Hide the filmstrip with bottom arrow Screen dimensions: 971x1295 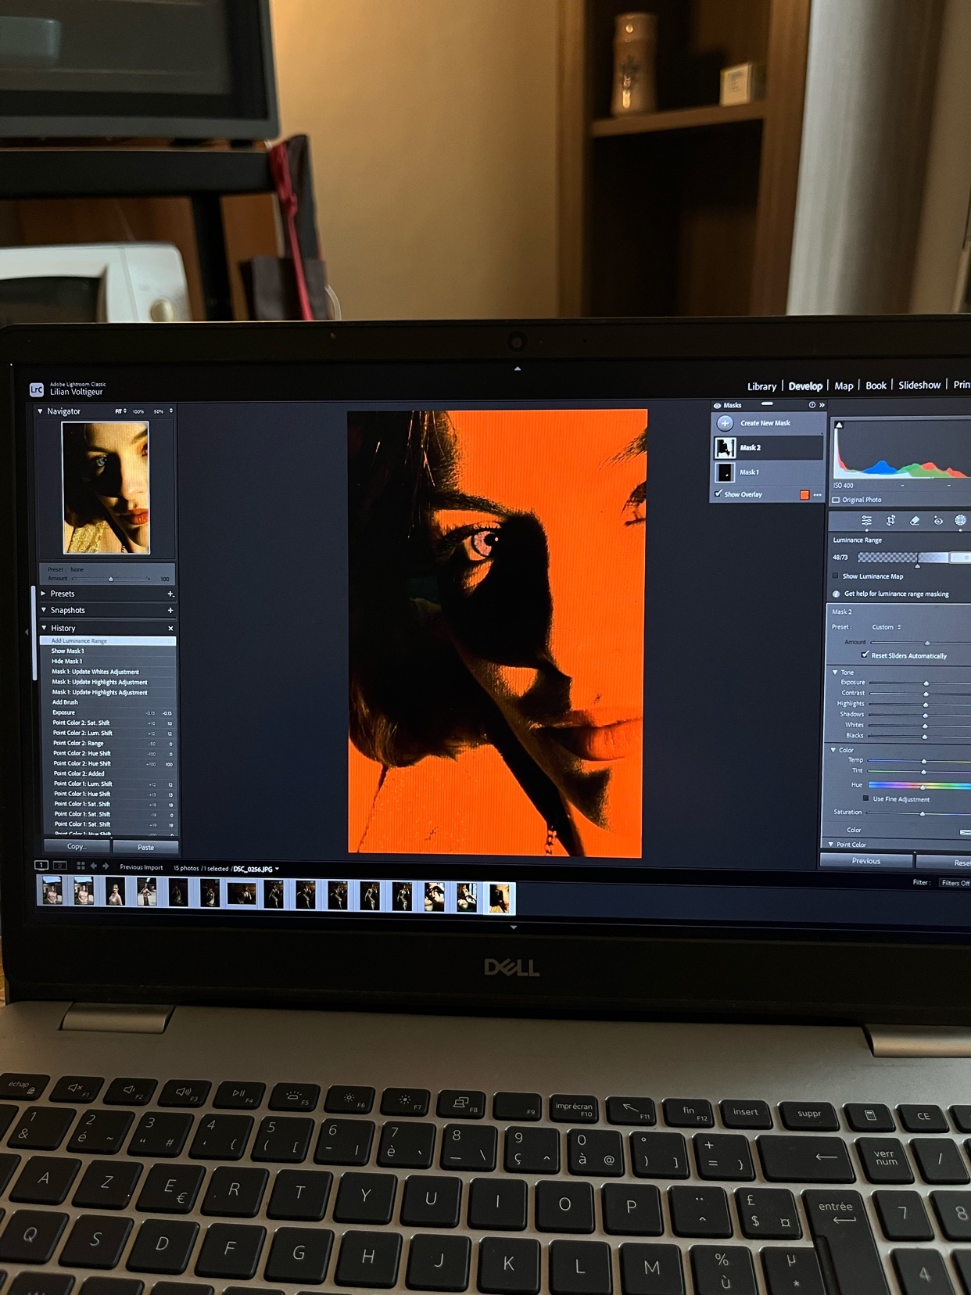(x=514, y=927)
